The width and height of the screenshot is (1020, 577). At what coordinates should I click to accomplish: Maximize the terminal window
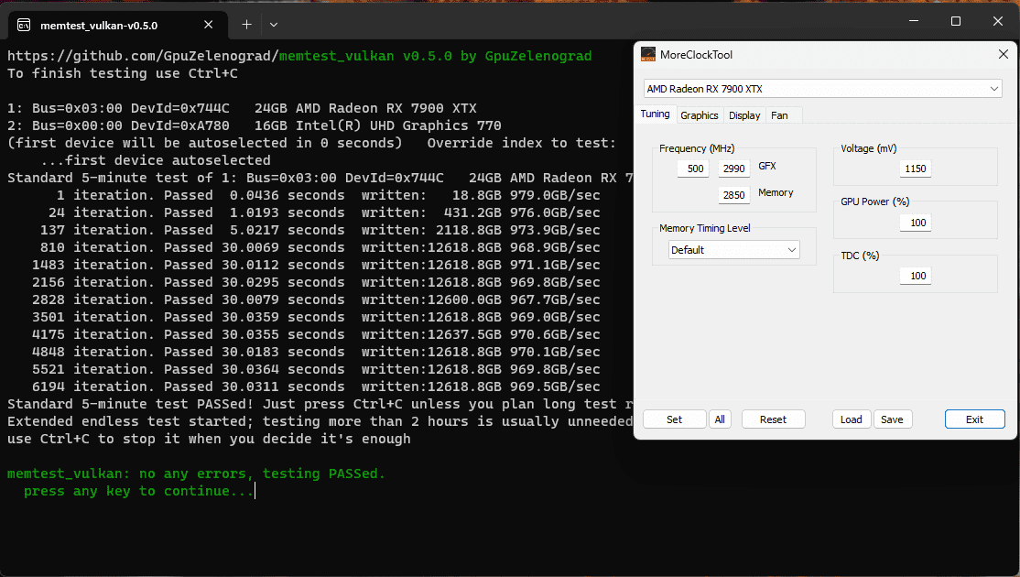coord(956,21)
